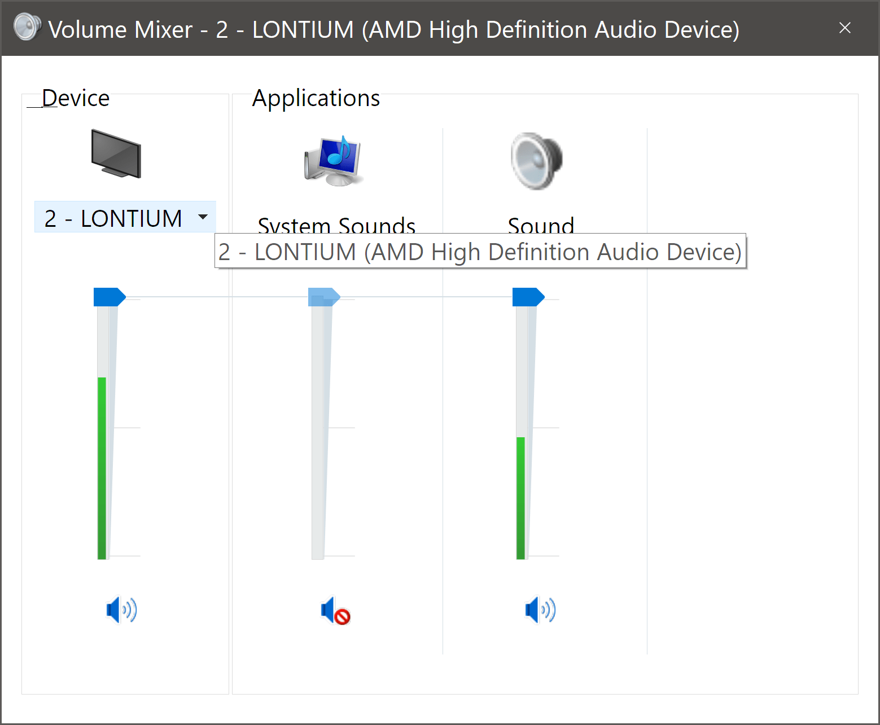The image size is (880, 725).
Task: Click the tooltip showing AMD High Definition Audio Device
Action: pyautogui.click(x=480, y=252)
